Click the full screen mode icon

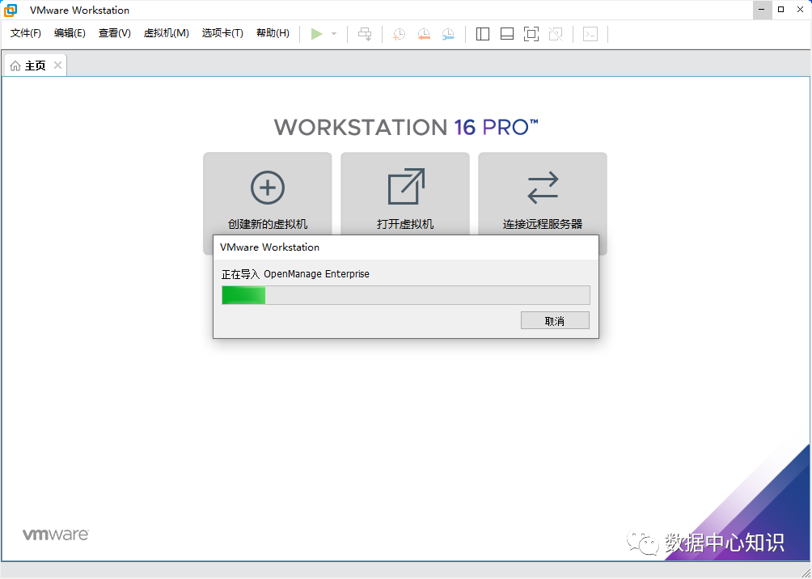click(x=531, y=34)
